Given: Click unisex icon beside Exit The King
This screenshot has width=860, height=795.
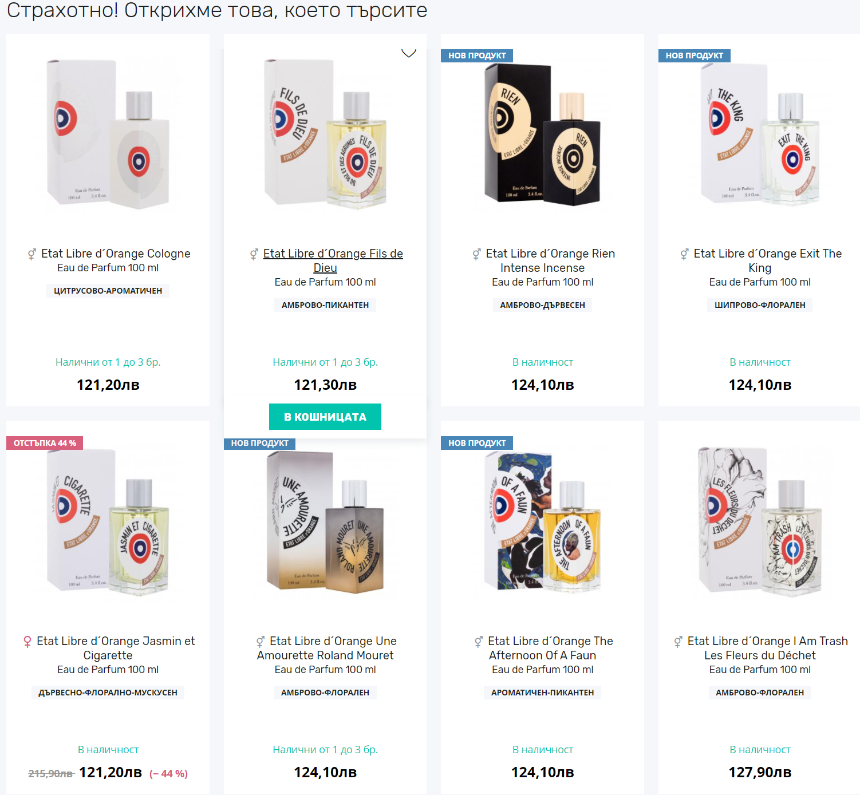Looking at the screenshot, I should tap(684, 254).
